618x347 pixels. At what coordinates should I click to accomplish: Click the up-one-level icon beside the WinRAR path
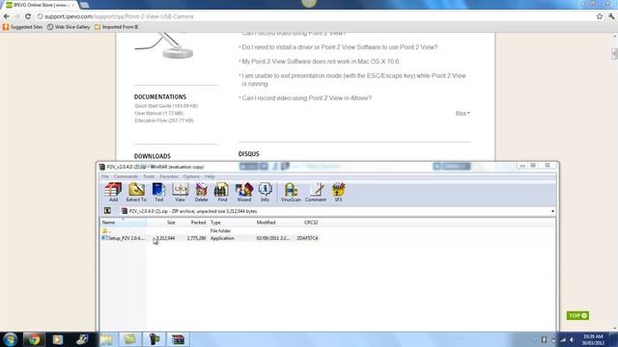pyautogui.click(x=107, y=211)
